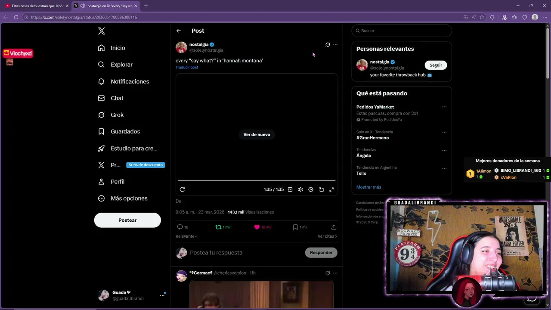Click the repost icon on post
The image size is (551, 310).
click(218, 227)
